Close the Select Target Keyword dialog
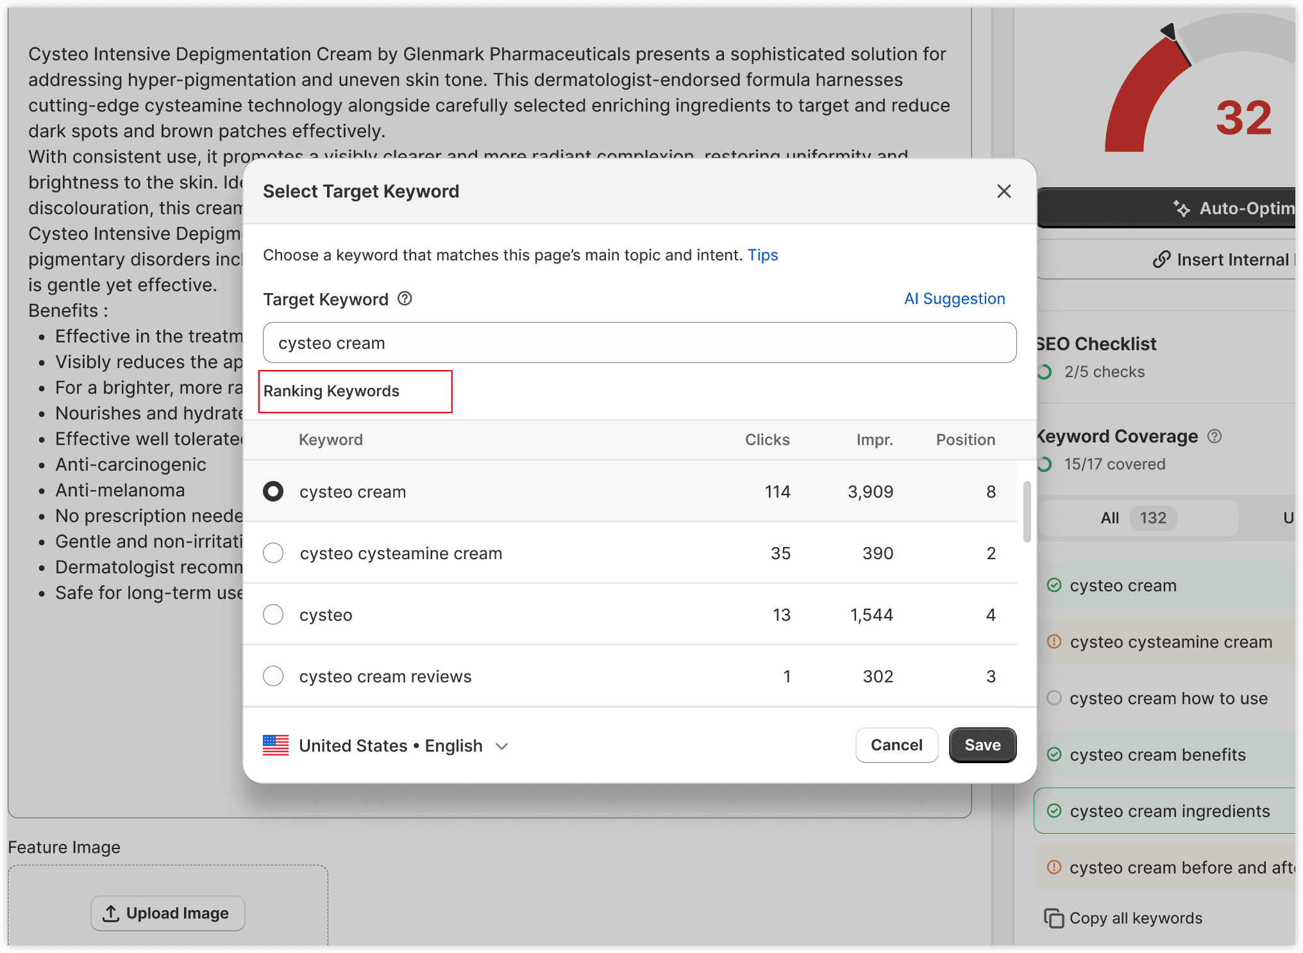The width and height of the screenshot is (1303, 953). [1004, 191]
